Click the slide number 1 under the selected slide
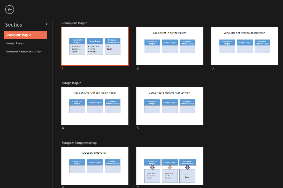283x188 pixels. [62, 68]
